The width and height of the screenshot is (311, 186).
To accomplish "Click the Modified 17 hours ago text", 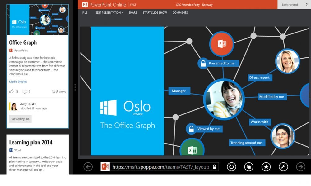I will point(34,108).
